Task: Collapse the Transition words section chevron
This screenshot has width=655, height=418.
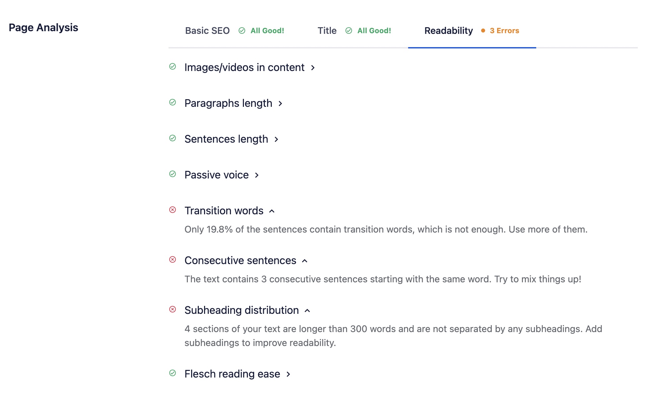Action: (272, 211)
